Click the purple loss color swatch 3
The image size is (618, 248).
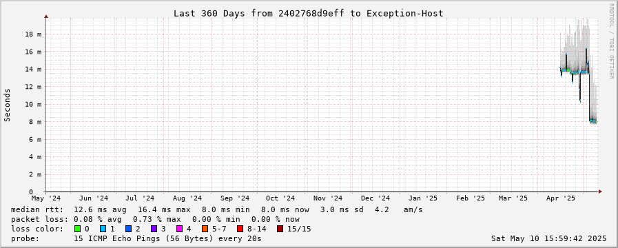[x=154, y=229]
